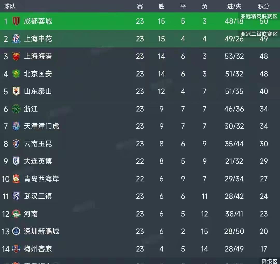
Task: Click the 上海申花 team badge
Action: click(x=16, y=39)
